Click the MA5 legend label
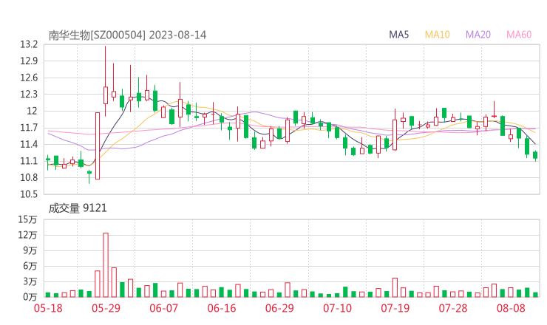 pyautogui.click(x=398, y=35)
